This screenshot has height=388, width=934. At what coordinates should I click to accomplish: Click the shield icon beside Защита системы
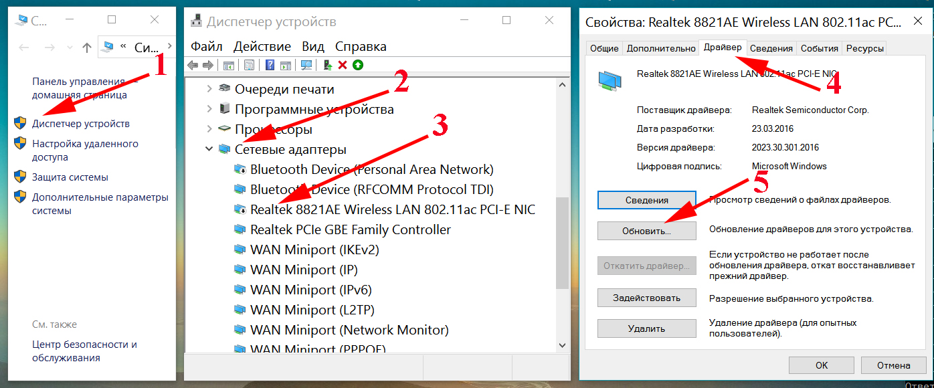coord(20,177)
